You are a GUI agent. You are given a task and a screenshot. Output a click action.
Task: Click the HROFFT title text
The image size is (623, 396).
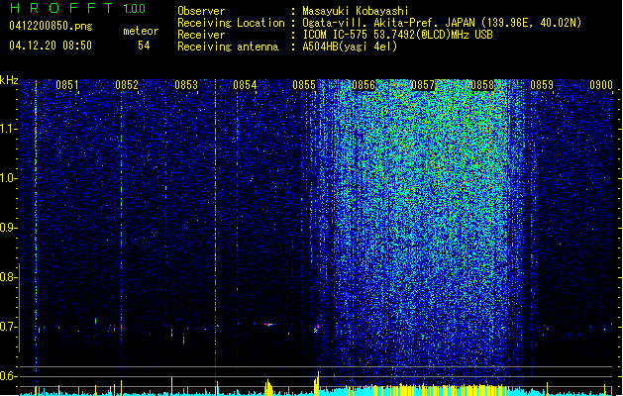[61, 8]
